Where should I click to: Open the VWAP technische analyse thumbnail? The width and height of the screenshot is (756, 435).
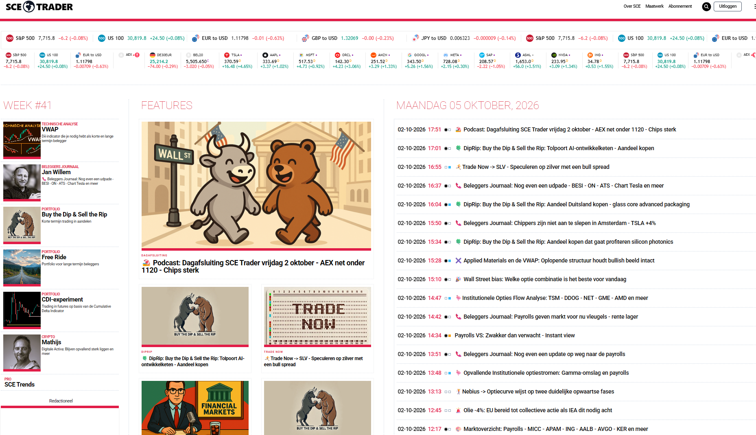pos(22,140)
